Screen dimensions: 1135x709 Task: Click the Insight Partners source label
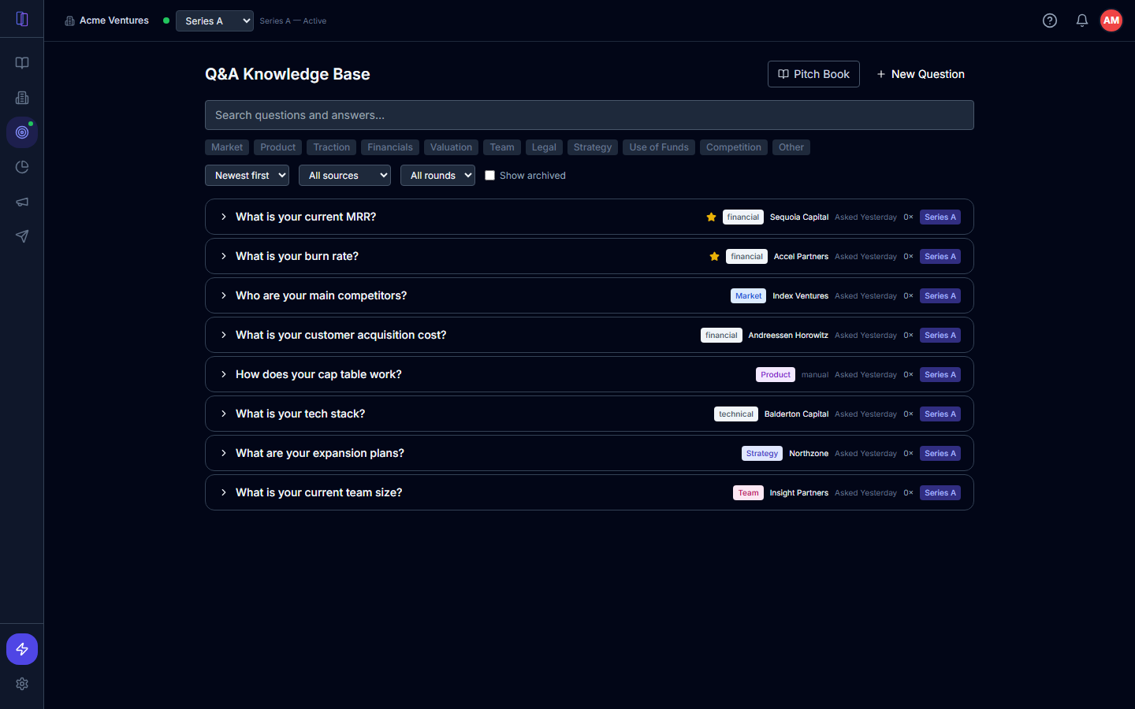pos(799,493)
